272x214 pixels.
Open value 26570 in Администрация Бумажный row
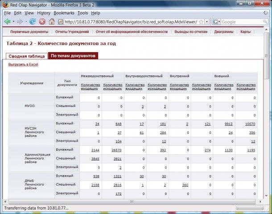pyautogui.click(x=116, y=150)
